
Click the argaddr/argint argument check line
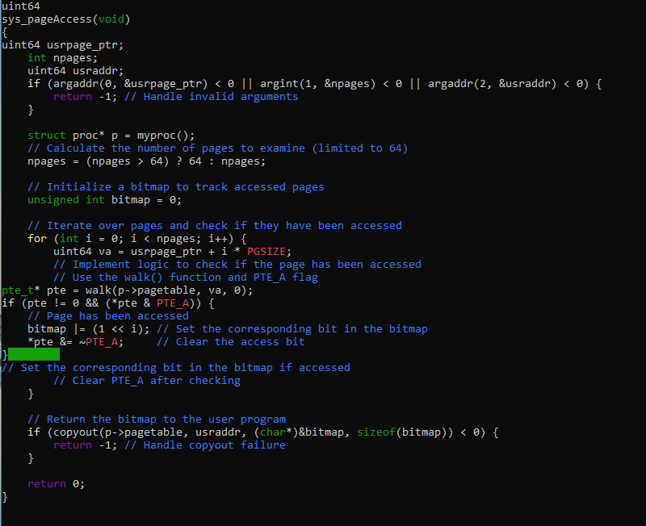tap(315, 84)
